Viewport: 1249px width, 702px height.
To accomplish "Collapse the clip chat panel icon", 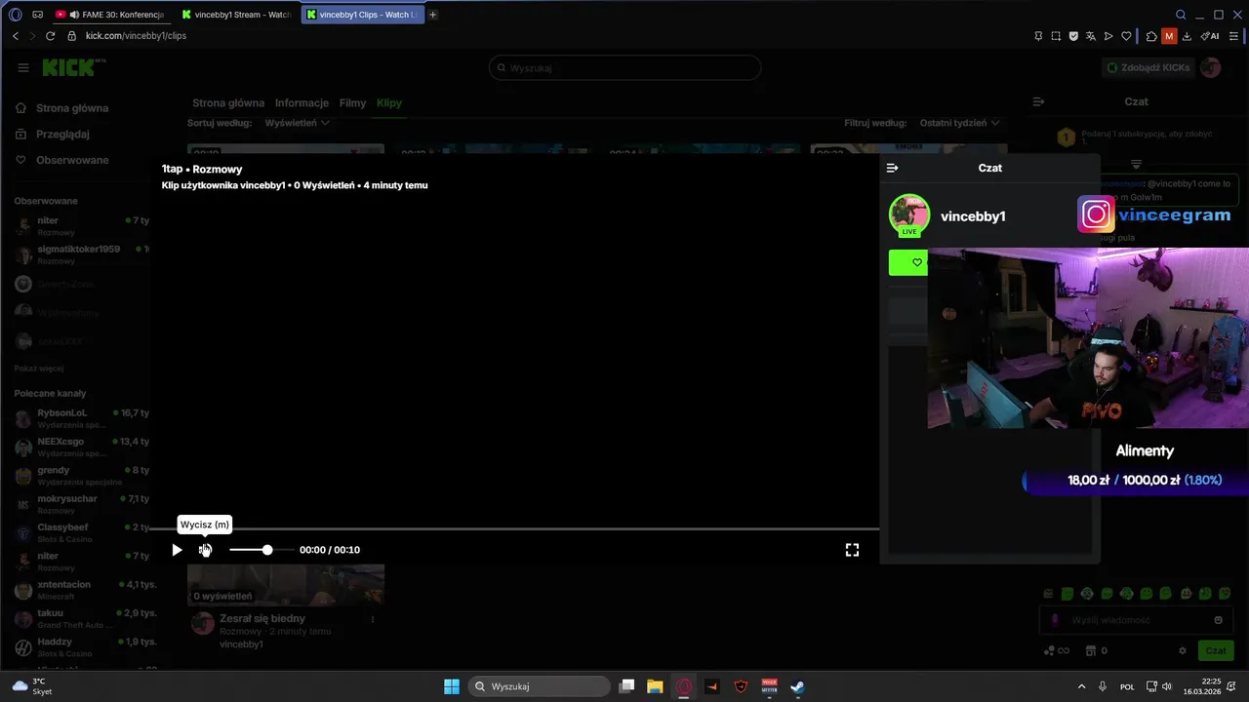I will (x=892, y=168).
